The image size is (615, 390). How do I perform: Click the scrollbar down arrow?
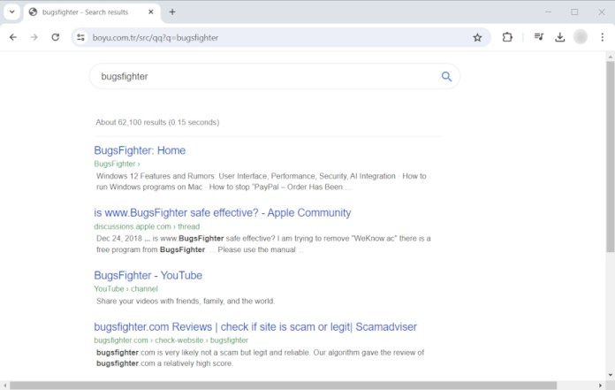610,375
